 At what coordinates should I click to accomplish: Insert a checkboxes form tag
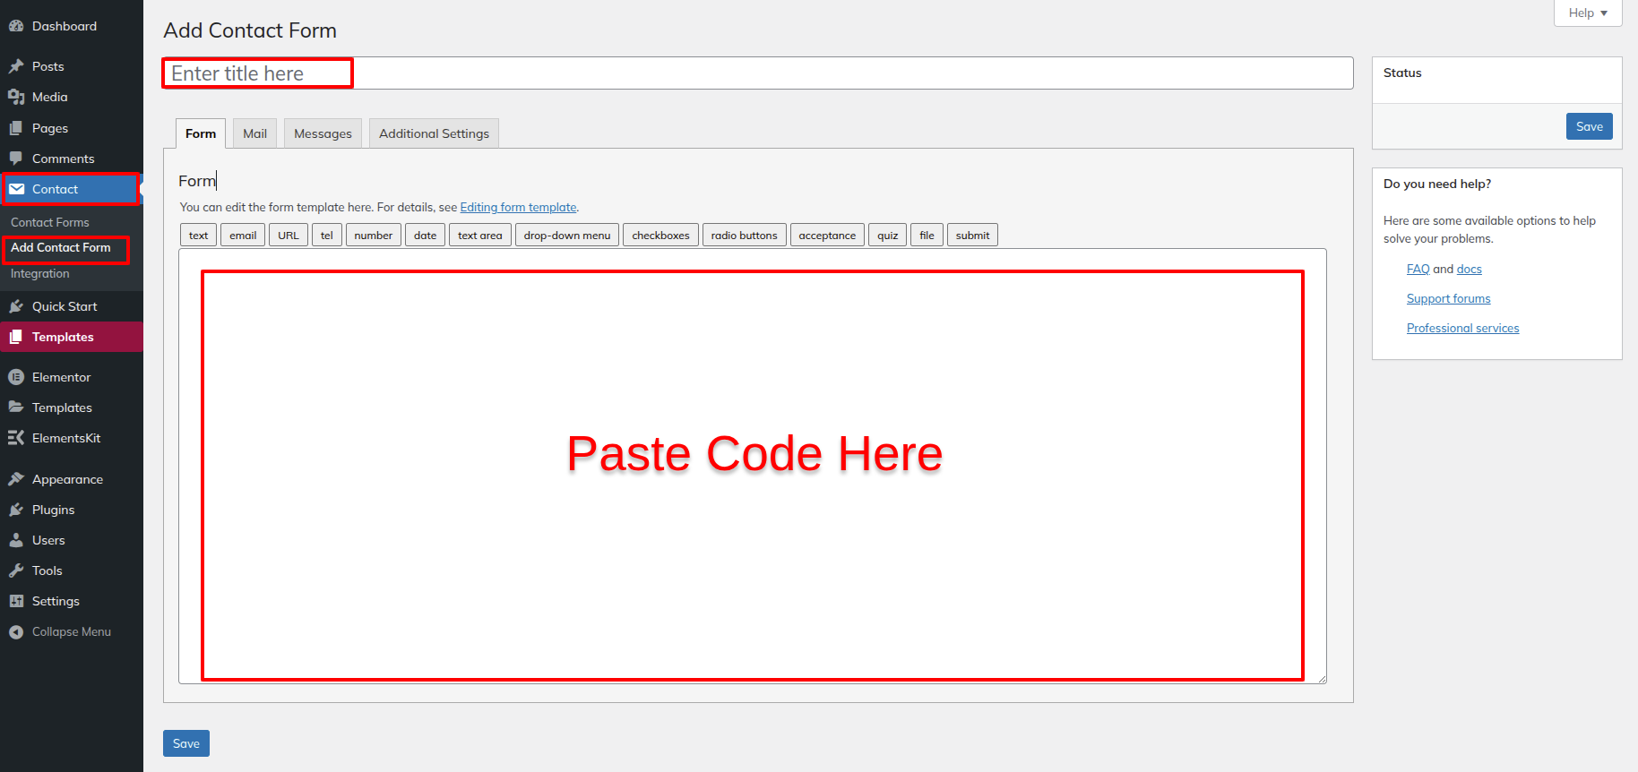tap(660, 236)
